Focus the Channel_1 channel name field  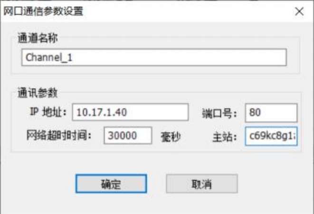(x=154, y=57)
